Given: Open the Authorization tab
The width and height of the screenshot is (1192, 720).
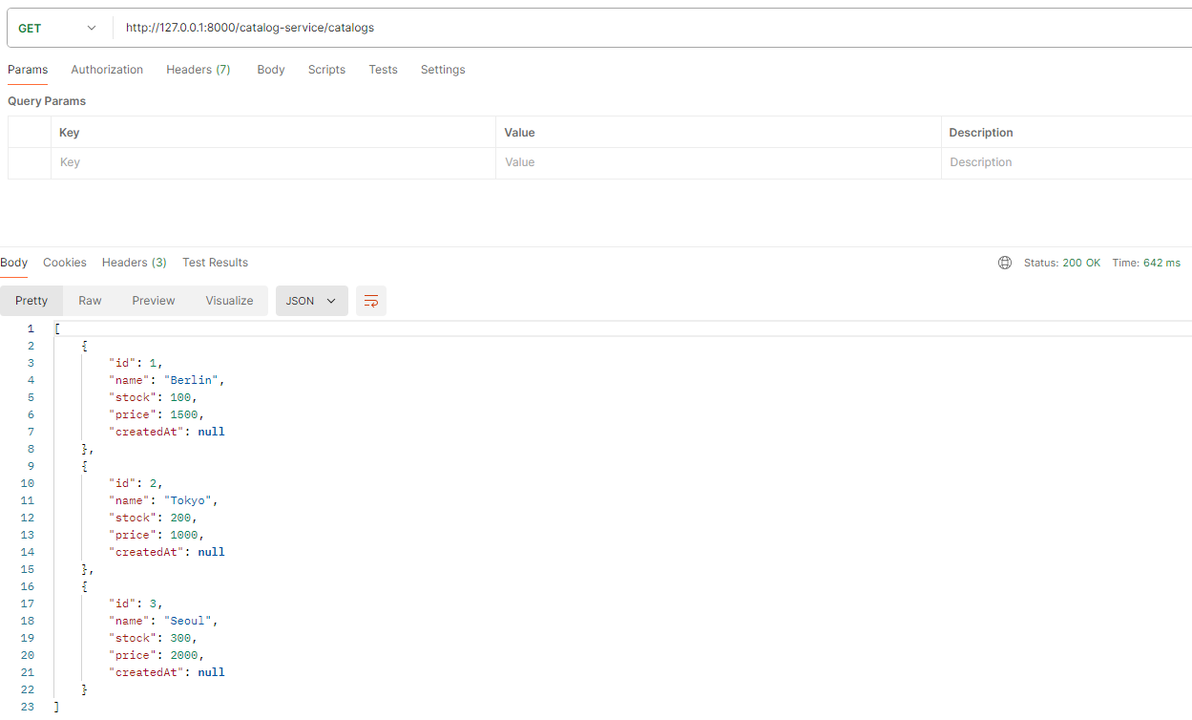Looking at the screenshot, I should click(x=107, y=70).
